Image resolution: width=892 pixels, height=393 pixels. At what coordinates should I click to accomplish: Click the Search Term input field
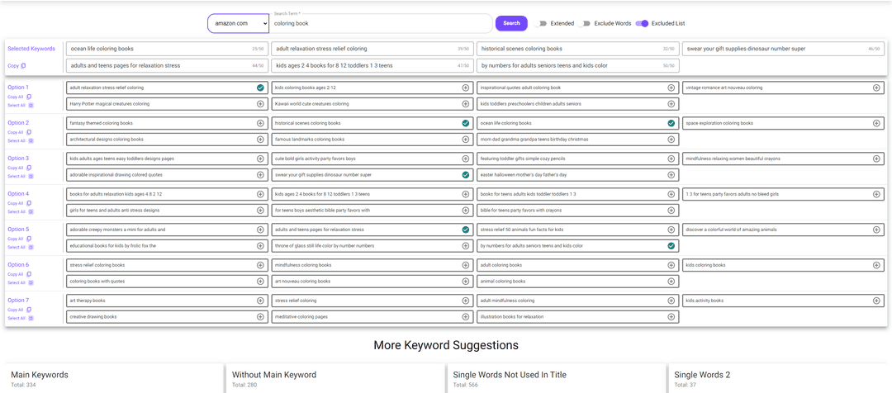[382, 24]
